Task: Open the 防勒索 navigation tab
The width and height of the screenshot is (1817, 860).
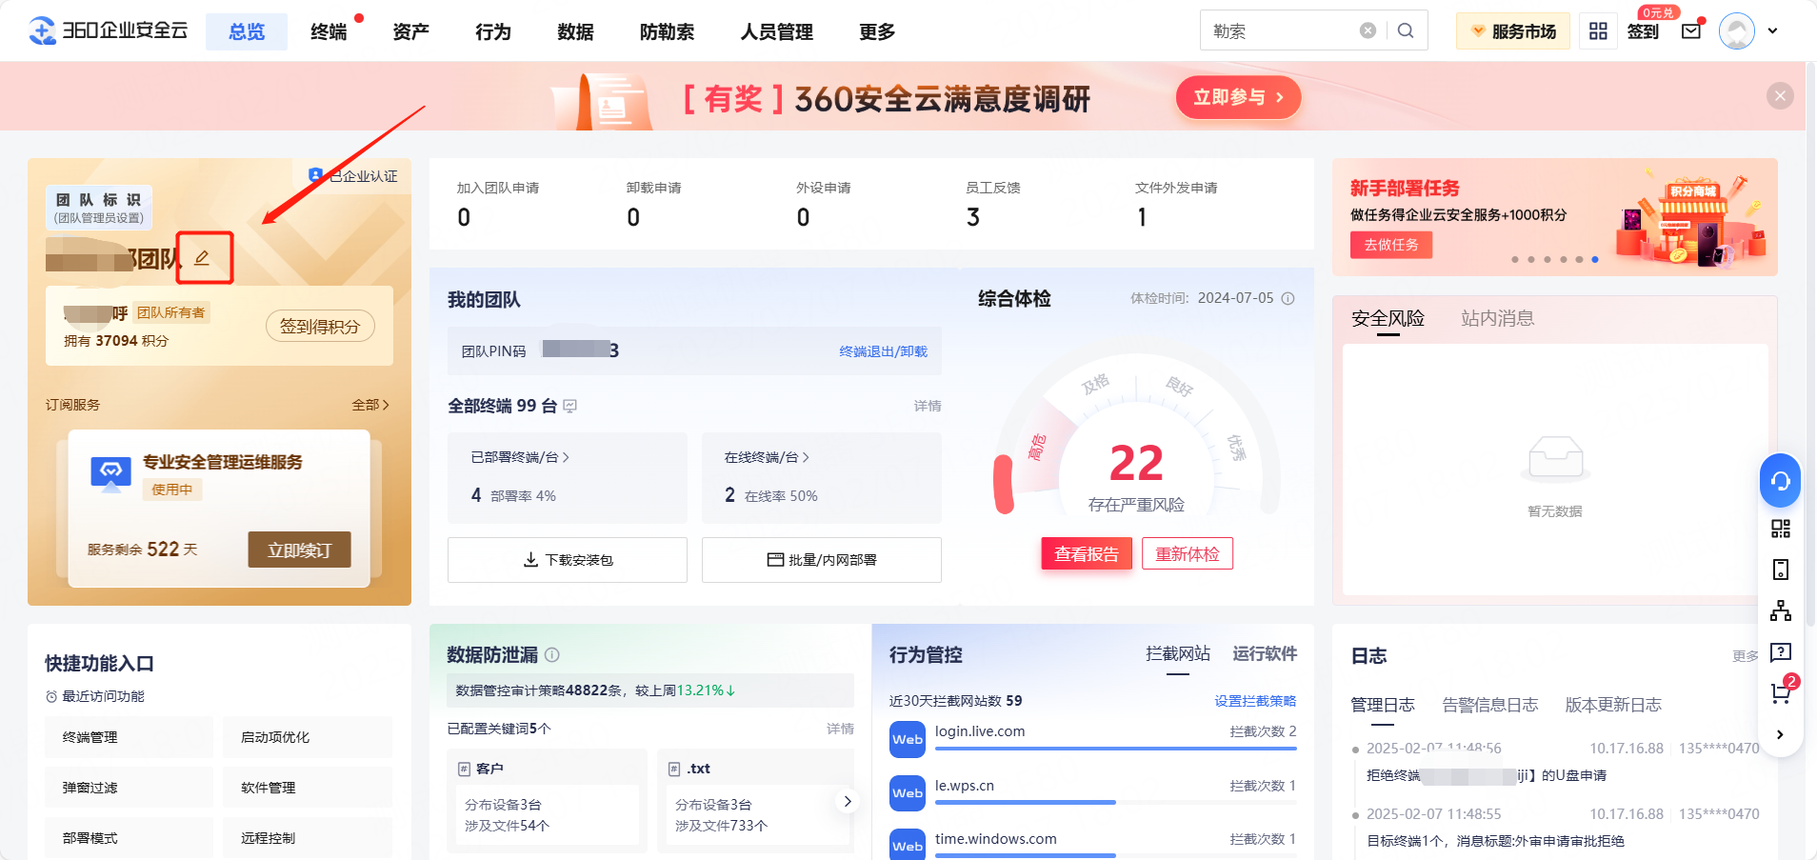Action: coord(667,32)
